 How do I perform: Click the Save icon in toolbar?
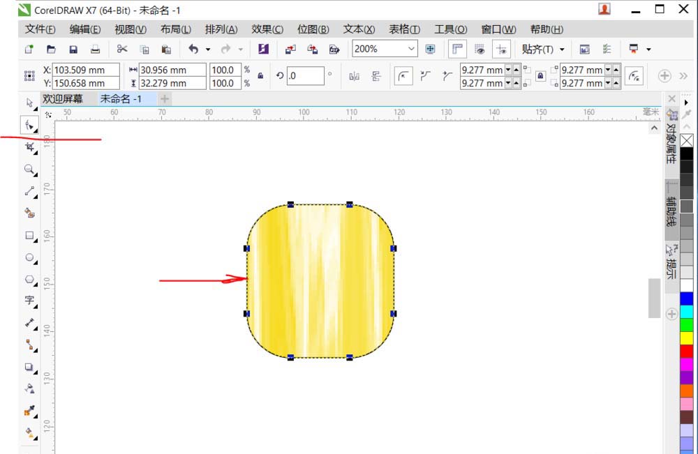[x=73, y=50]
